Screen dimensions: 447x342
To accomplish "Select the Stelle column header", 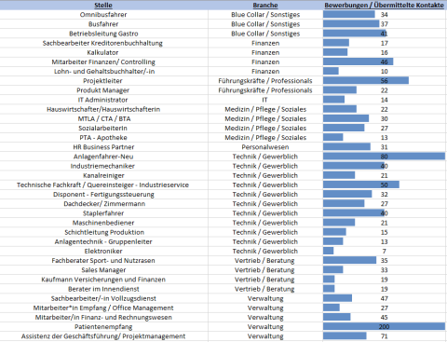I will (103, 5).
